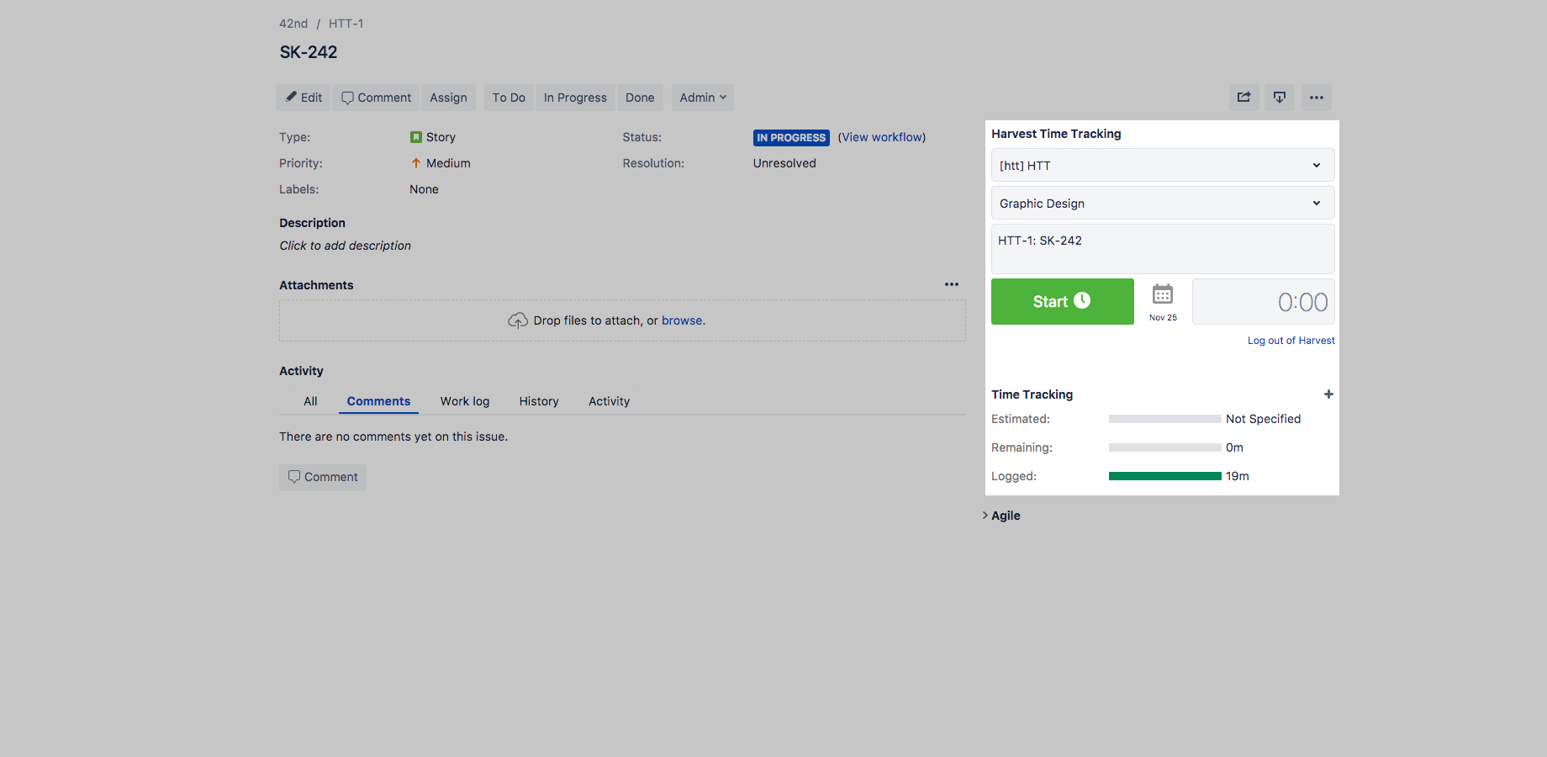
Task: Open the Admin dropdown menu
Action: point(701,97)
